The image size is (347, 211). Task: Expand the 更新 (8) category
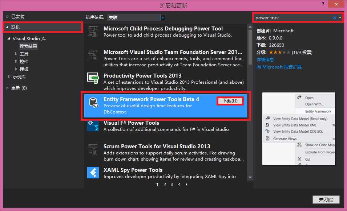(x=7, y=88)
